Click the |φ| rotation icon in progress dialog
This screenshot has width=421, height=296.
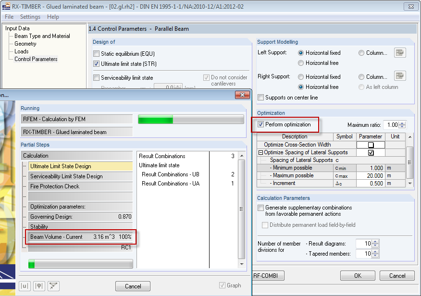coord(39,286)
